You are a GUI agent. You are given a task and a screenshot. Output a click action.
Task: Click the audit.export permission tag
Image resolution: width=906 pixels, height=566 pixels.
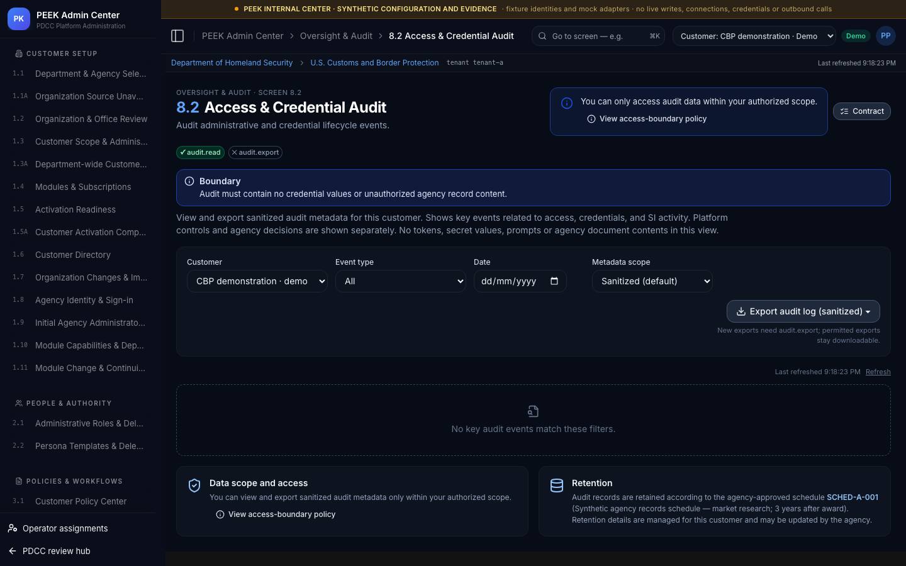[255, 152]
